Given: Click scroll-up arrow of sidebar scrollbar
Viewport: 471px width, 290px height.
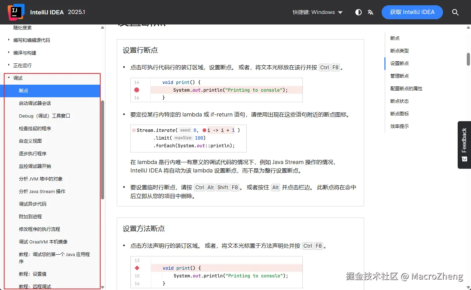Looking at the screenshot, I should coord(102,28).
